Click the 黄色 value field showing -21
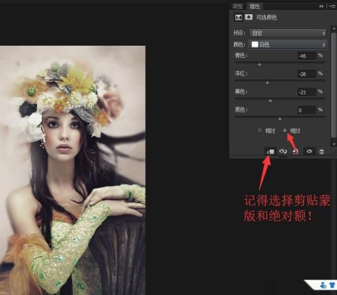 click(307, 92)
